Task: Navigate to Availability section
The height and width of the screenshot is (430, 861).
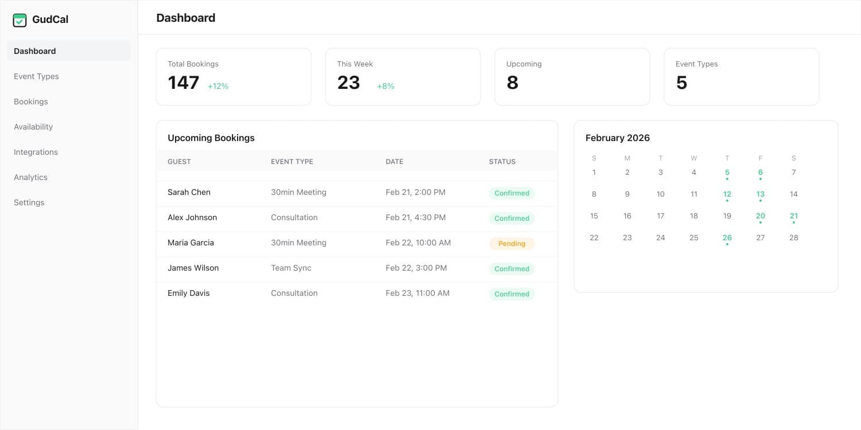Action: point(33,127)
